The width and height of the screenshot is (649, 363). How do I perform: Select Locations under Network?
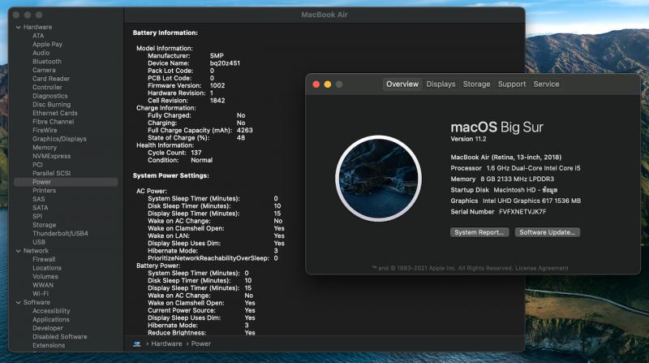click(47, 268)
